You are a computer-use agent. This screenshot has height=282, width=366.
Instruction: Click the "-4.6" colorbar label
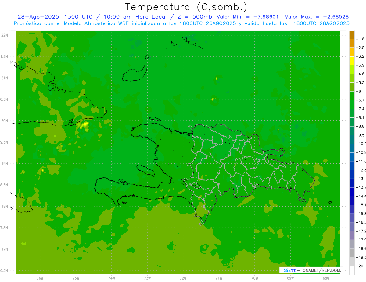361,74
